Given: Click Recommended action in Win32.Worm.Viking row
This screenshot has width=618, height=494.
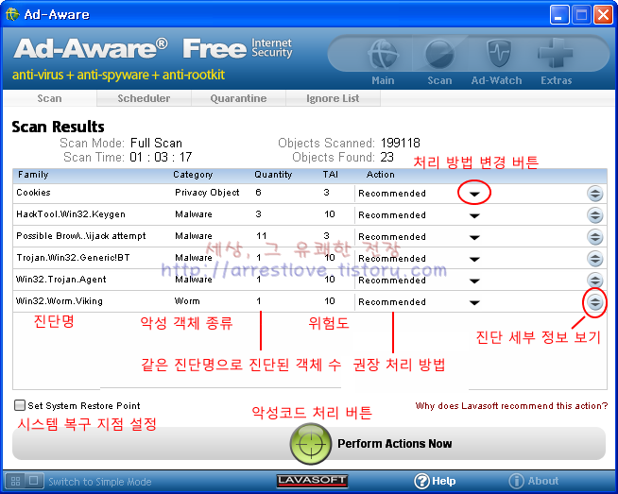Looking at the screenshot, I should pyautogui.click(x=392, y=302).
